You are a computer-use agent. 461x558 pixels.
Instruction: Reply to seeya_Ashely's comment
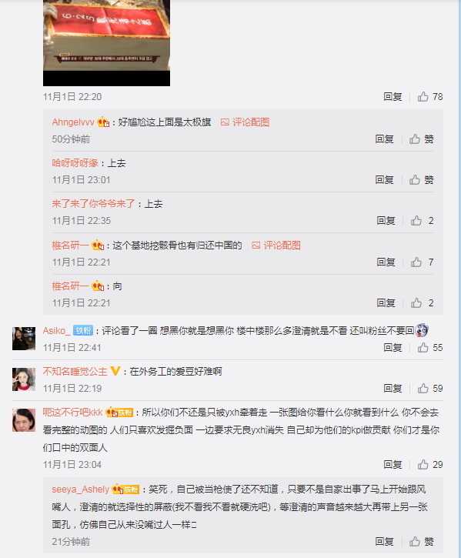click(x=384, y=542)
